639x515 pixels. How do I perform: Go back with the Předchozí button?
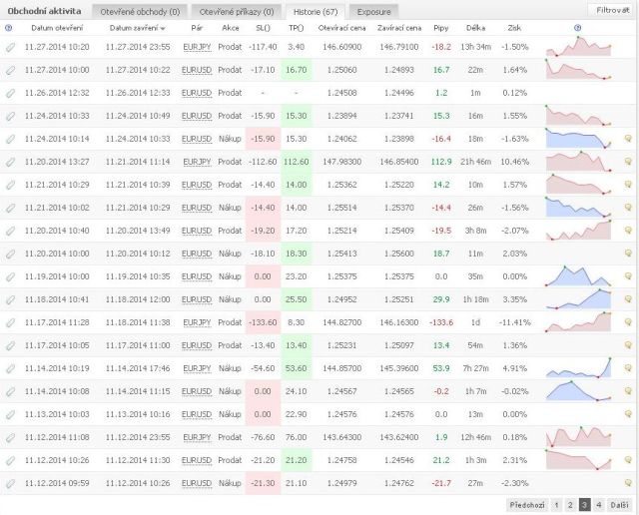tap(527, 505)
